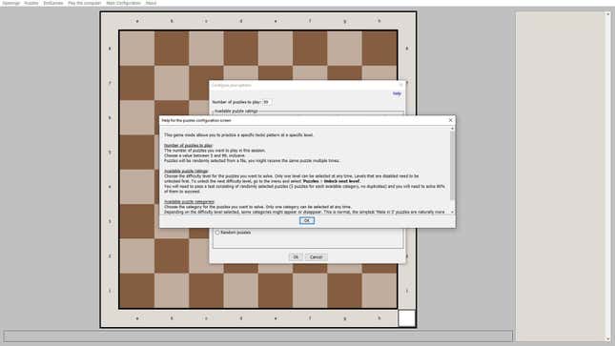Click the 'Available puzzle categories' help heading
This screenshot has width=615, height=346.
(x=189, y=202)
